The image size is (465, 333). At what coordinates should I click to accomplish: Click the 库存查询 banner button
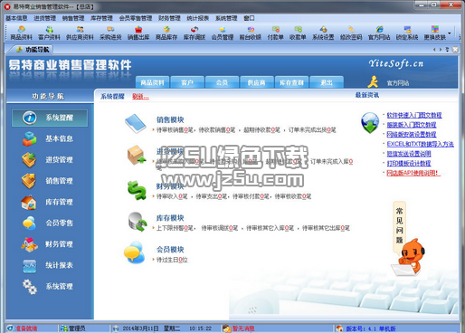pos(291,82)
